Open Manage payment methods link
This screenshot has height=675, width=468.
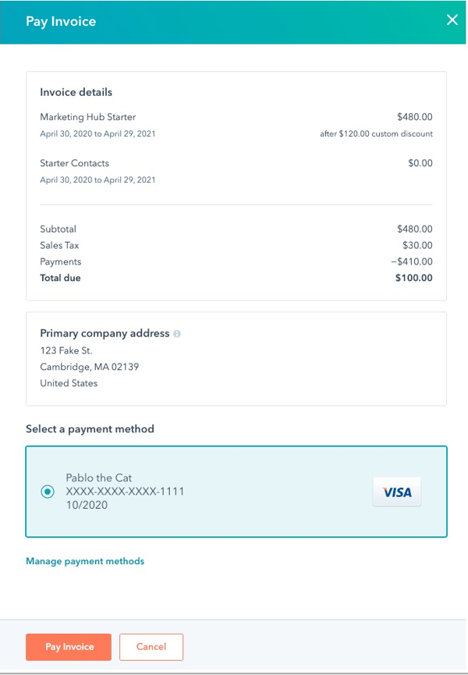pos(85,561)
